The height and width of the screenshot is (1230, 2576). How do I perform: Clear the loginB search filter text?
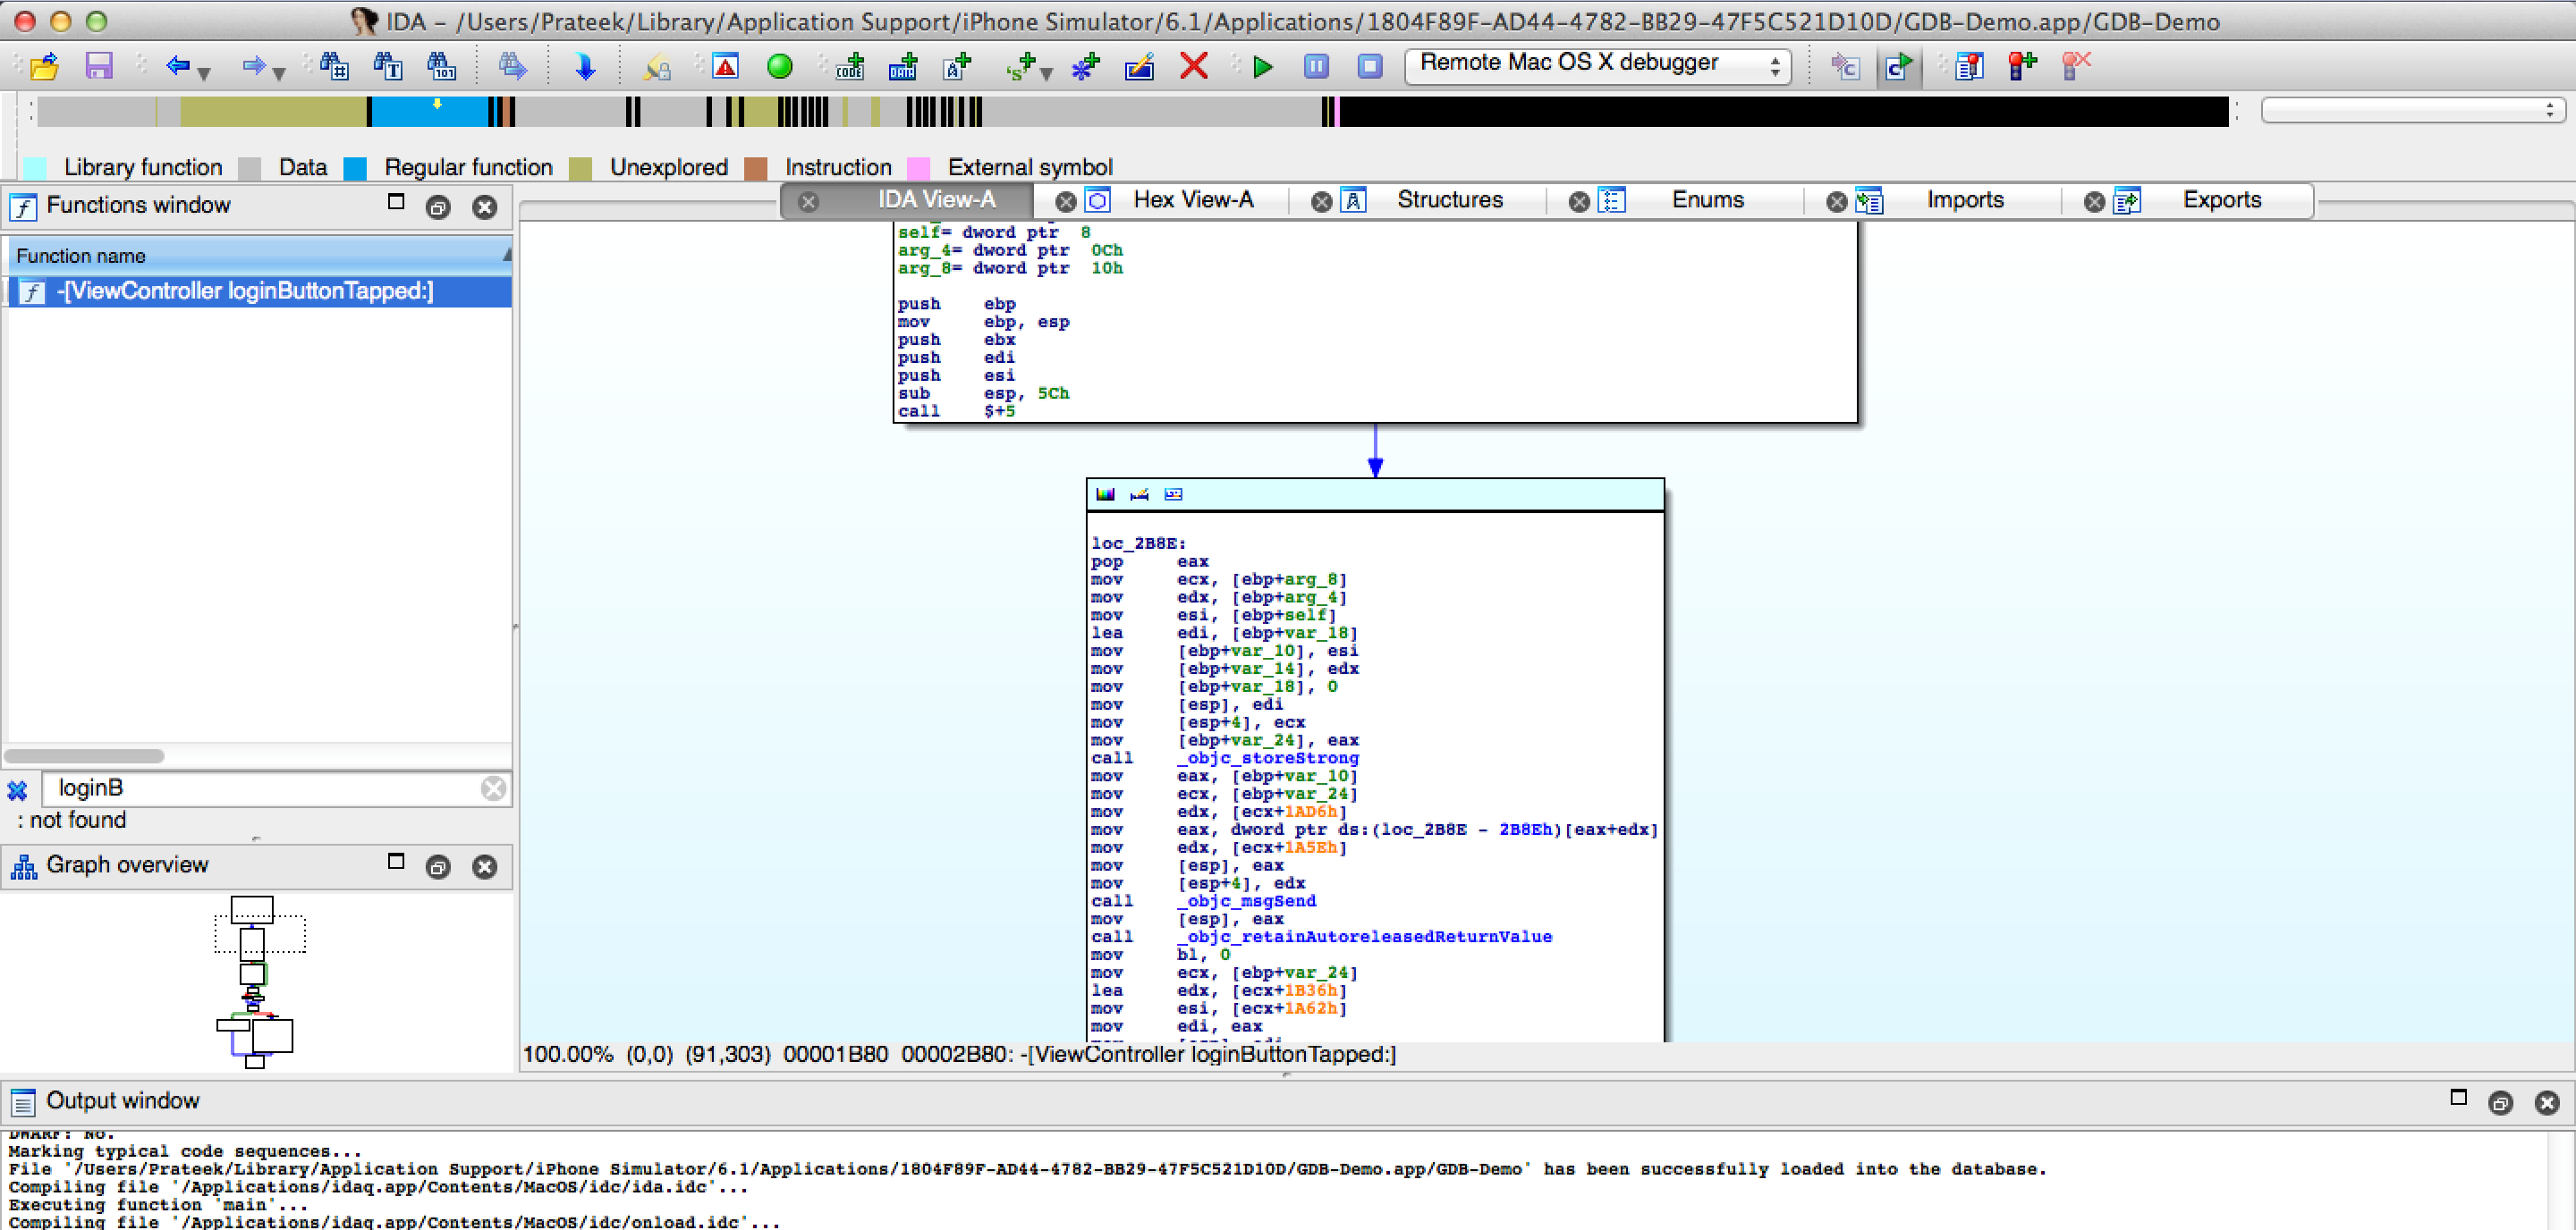(493, 788)
